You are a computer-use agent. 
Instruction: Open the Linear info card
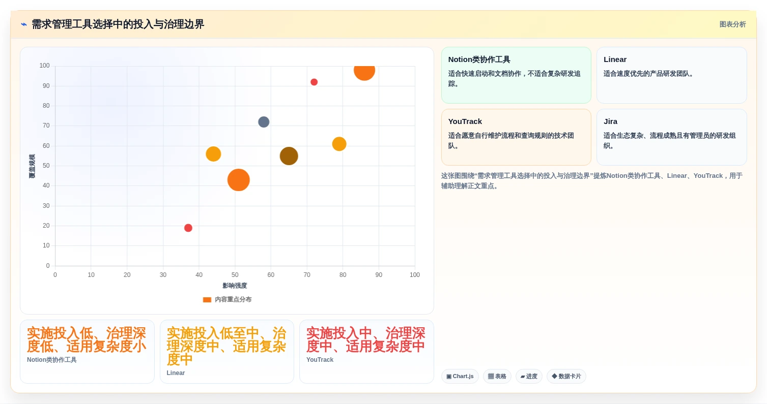tap(671, 75)
